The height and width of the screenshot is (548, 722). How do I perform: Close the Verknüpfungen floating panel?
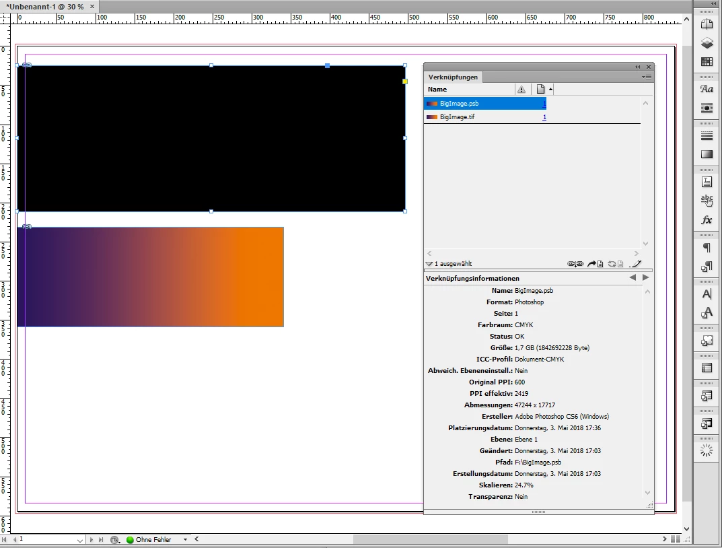tap(649, 67)
